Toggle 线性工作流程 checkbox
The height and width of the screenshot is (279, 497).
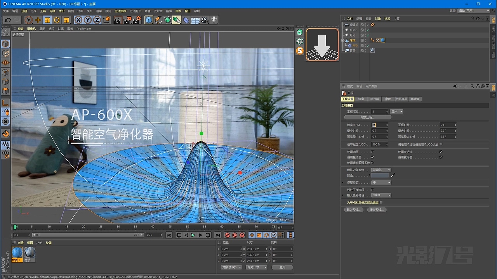point(372,190)
